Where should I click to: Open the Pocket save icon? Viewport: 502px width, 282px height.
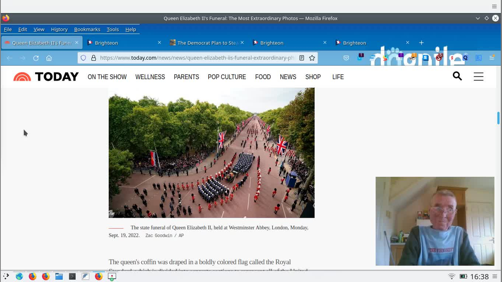[x=346, y=58]
